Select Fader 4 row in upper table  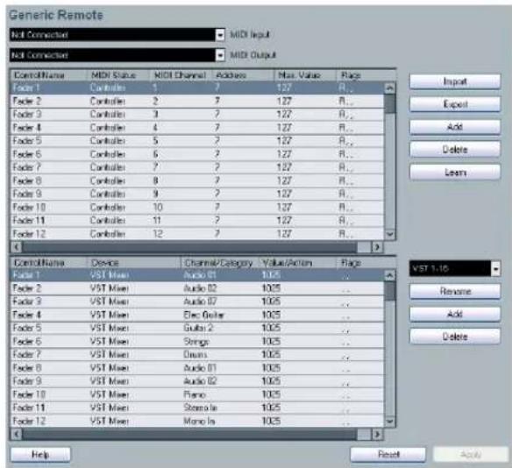[x=197, y=128]
